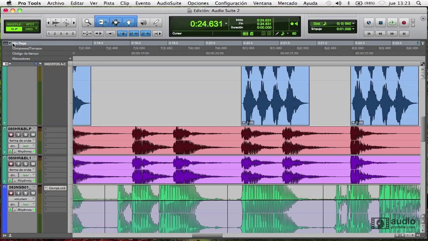This screenshot has width=428, height=241.
Task: Select the Selector waveform tool
Action: click(116, 22)
